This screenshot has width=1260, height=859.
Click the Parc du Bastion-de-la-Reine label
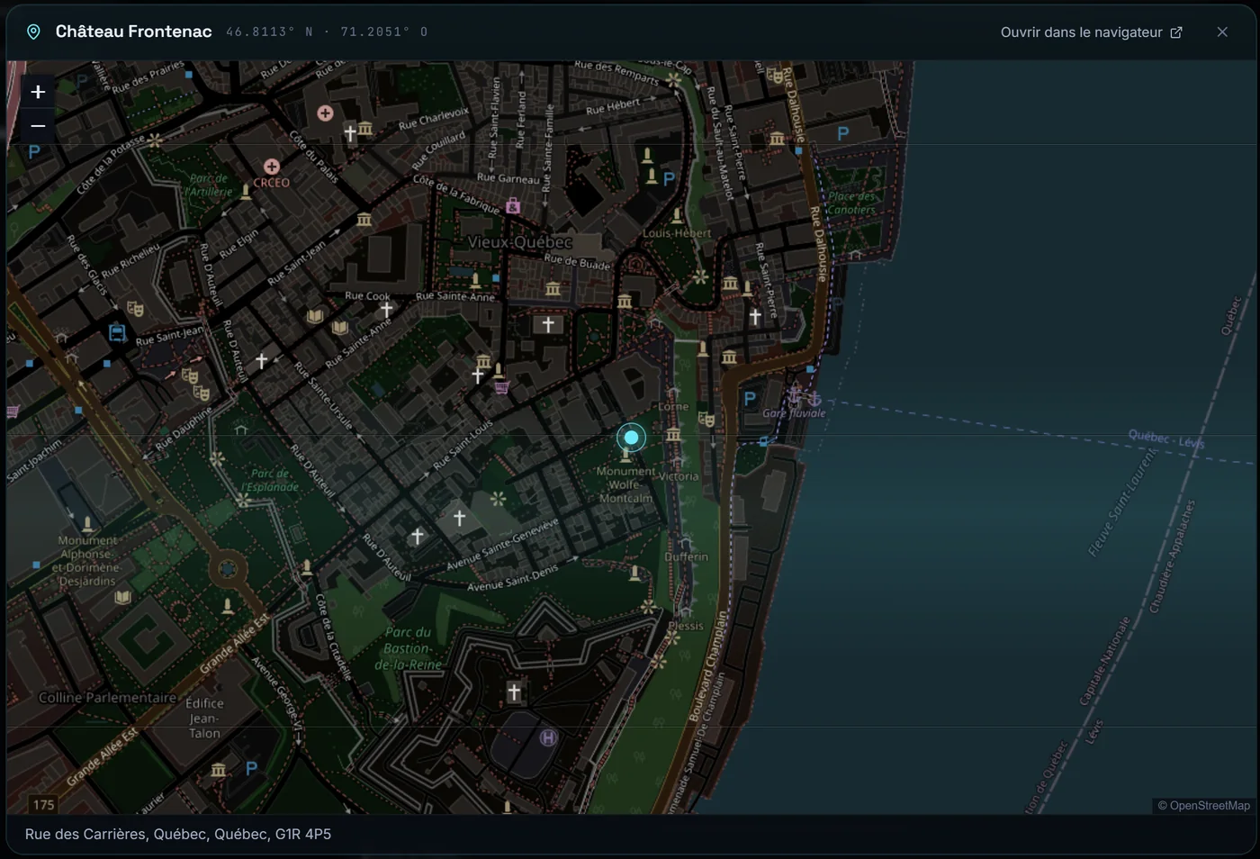point(409,648)
